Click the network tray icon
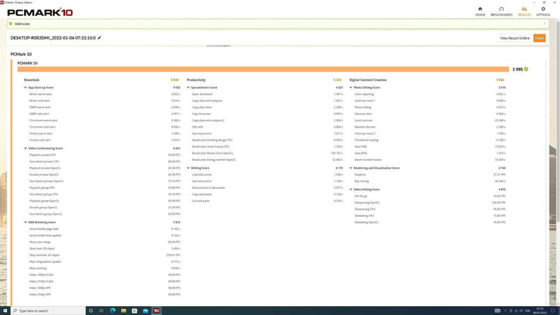 [516, 311]
